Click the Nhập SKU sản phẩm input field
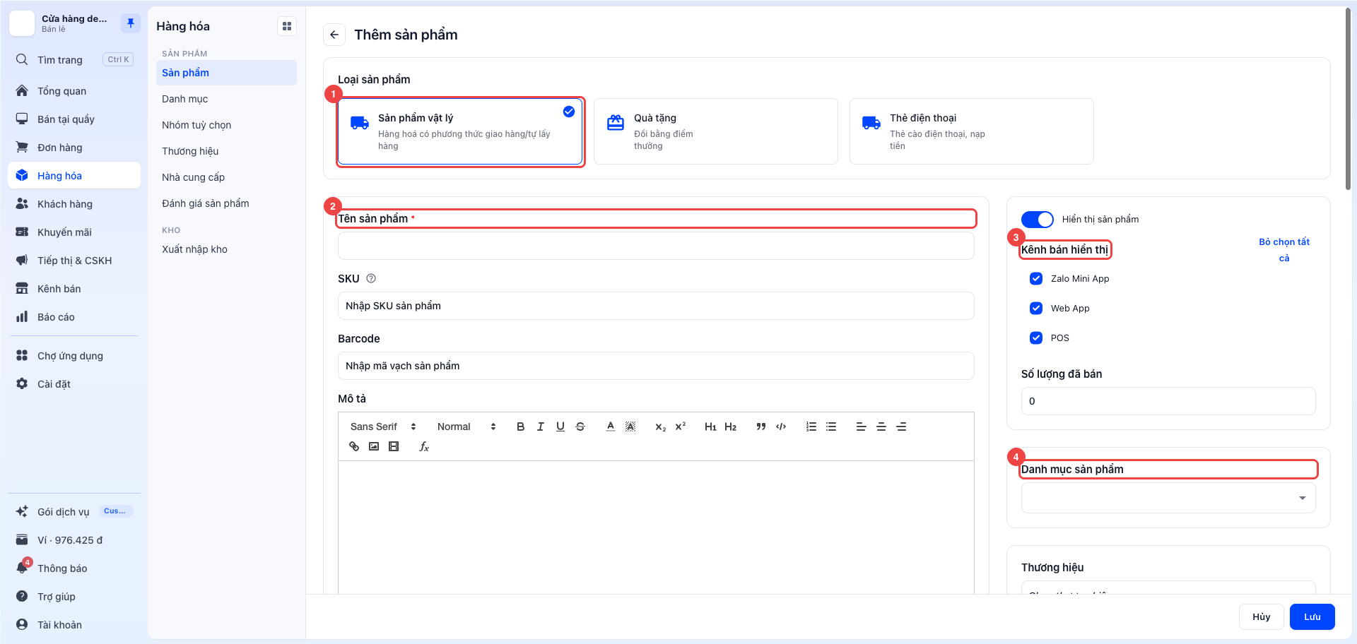 (x=656, y=306)
